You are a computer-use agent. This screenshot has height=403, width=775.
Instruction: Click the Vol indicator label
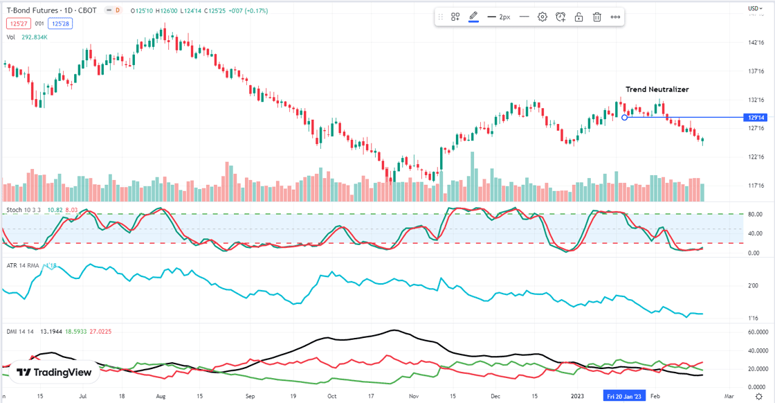pyautogui.click(x=11, y=37)
